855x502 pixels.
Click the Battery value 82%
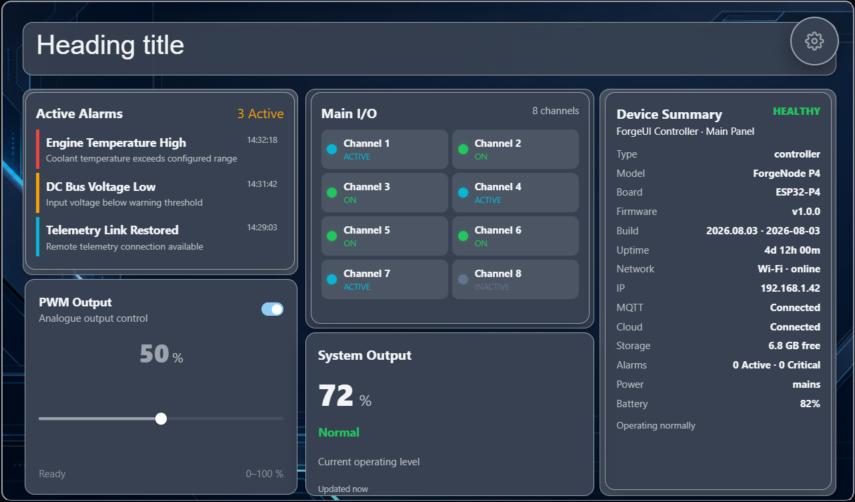[x=810, y=404]
